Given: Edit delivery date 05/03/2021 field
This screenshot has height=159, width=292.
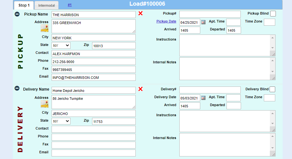Looking at the screenshot, I should 190,98.
